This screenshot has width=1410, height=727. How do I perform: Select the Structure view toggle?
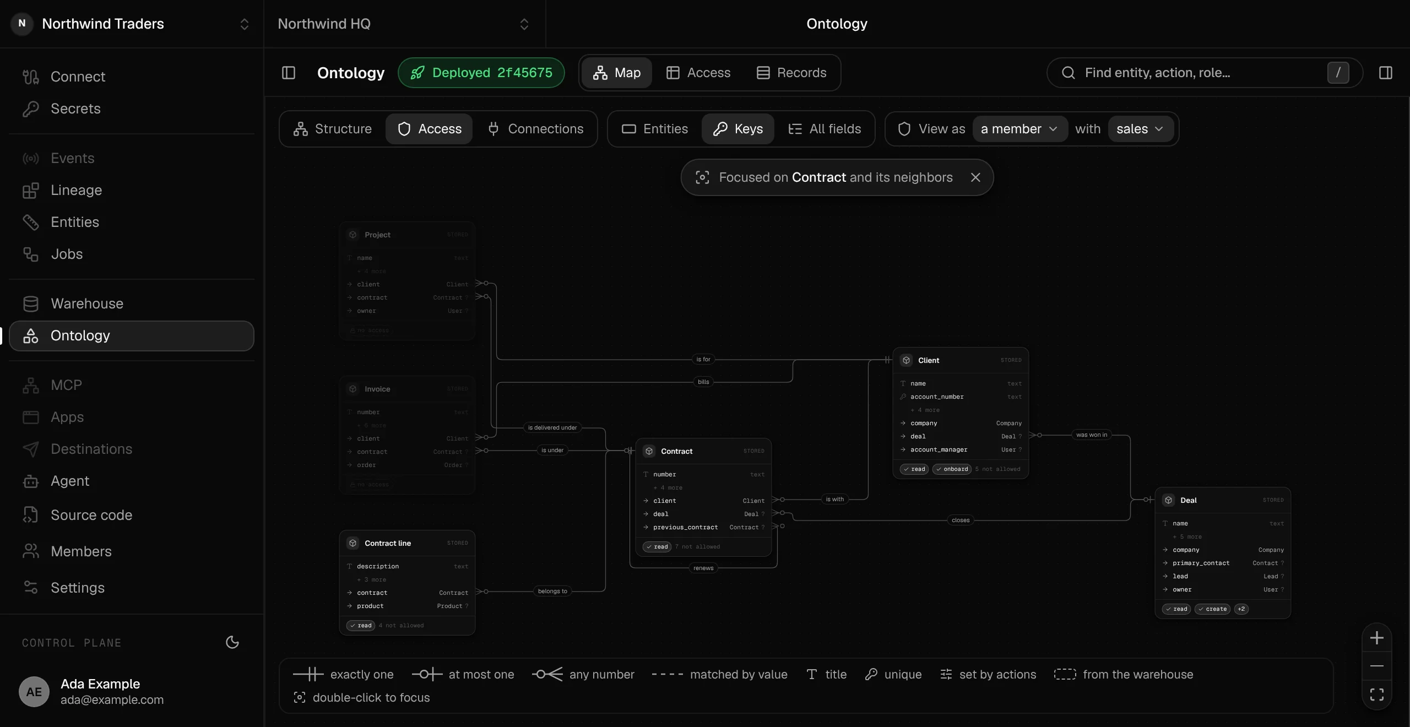[x=333, y=129]
